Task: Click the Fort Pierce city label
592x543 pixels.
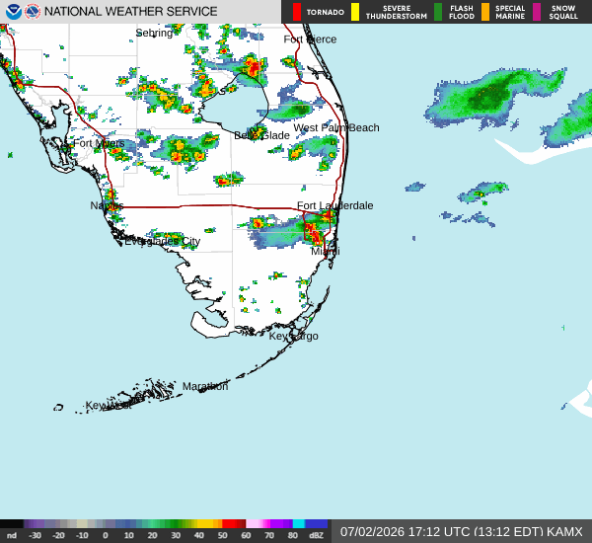Action: pos(310,39)
